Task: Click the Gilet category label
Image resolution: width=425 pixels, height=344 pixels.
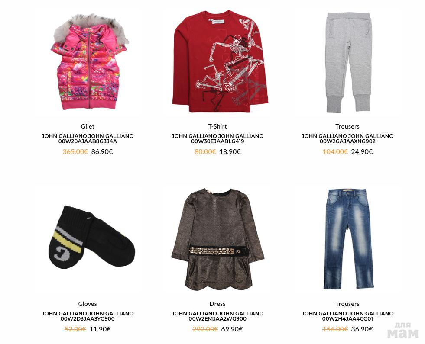Action: [x=88, y=126]
